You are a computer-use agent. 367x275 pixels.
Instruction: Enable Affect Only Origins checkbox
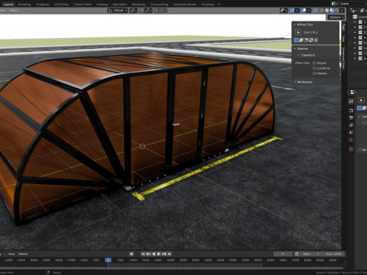click(x=314, y=63)
